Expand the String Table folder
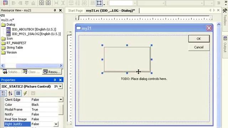Screen dimensions: 228x128 pos(3,48)
